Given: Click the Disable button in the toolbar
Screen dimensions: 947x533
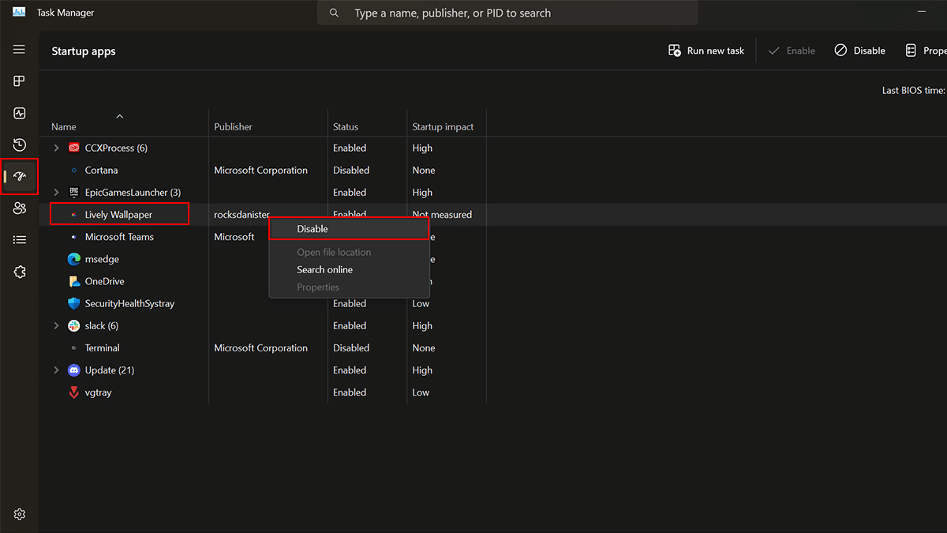Looking at the screenshot, I should click(860, 51).
